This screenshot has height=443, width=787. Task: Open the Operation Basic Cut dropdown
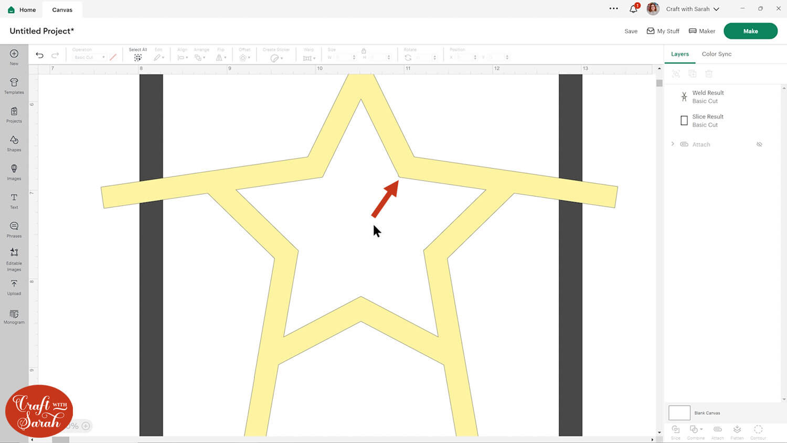pyautogui.click(x=89, y=57)
